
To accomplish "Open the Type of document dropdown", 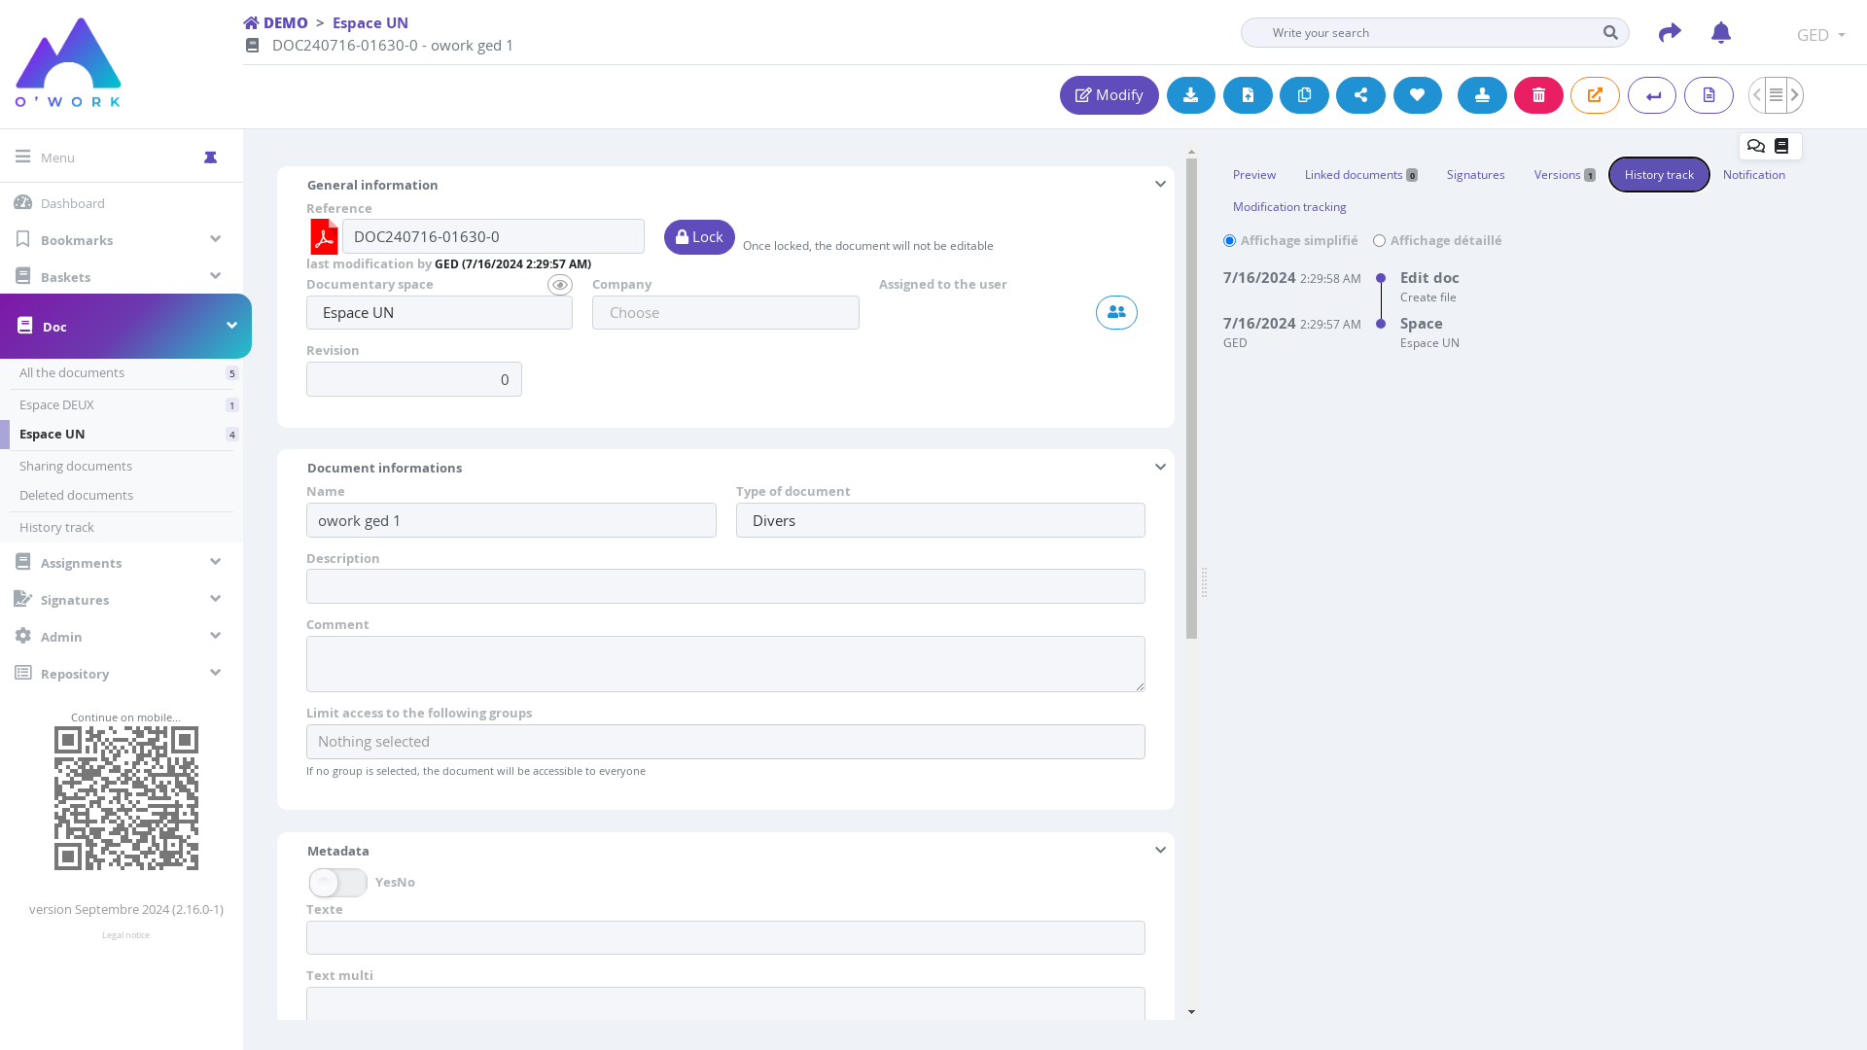I will click(939, 520).
